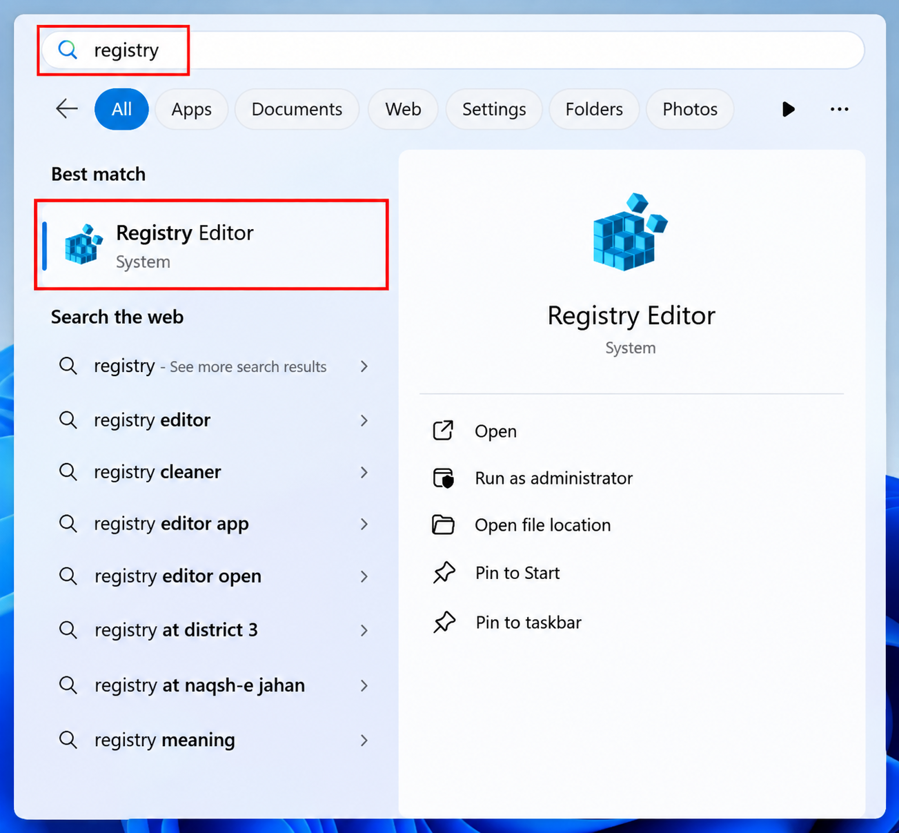Click the pin icon beside Pin to Start
This screenshot has height=833, width=899.
[x=444, y=573]
